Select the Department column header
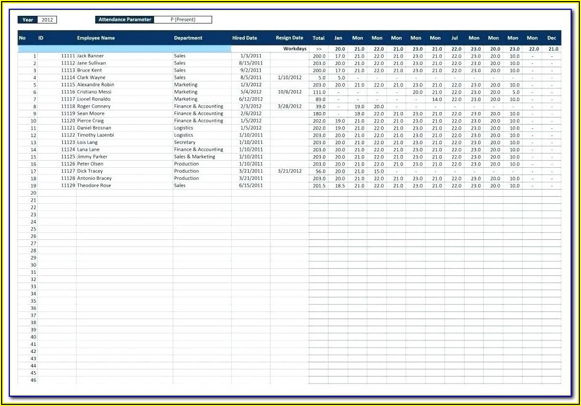 (188, 38)
